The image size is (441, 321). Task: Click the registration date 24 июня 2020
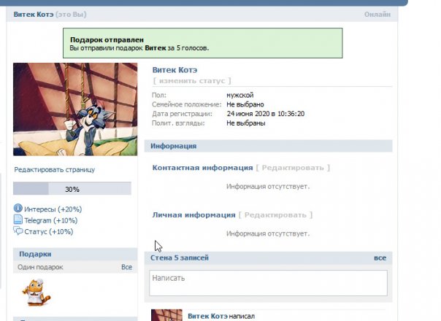[x=266, y=114]
